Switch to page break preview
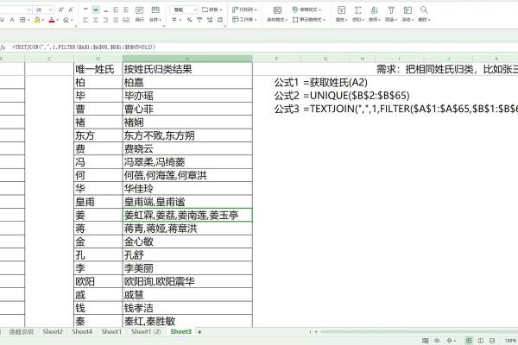518x345 pixels. coord(492,341)
